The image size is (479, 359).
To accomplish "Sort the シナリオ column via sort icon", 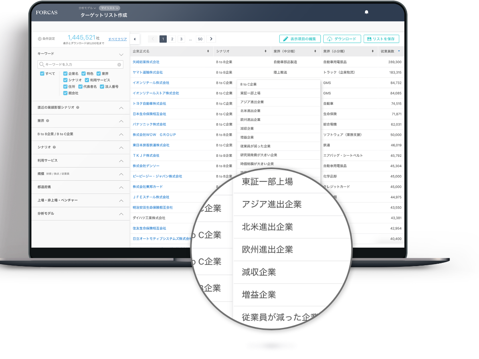I will [x=265, y=51].
